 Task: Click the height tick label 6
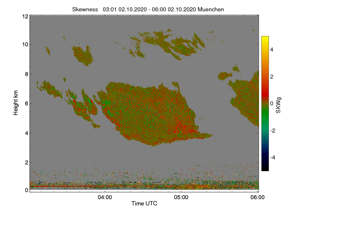pos(26,103)
